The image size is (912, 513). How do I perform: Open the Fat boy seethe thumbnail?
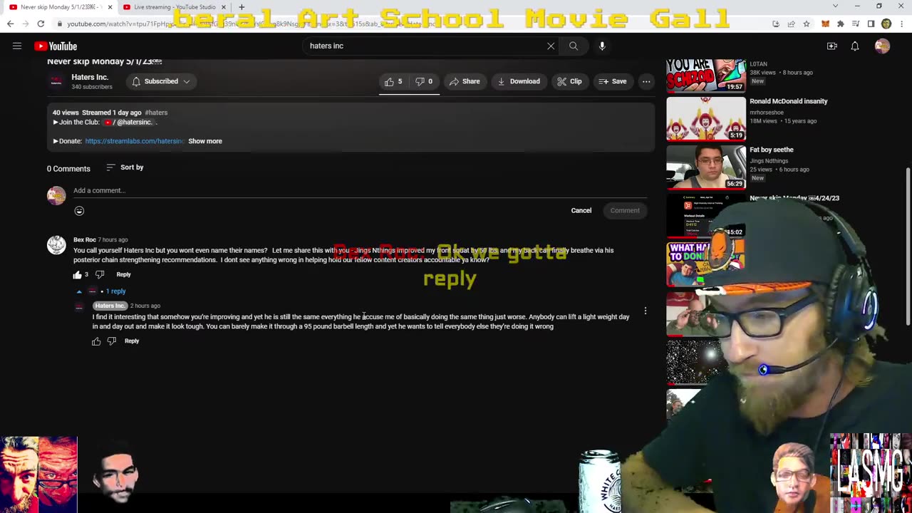pos(706,167)
